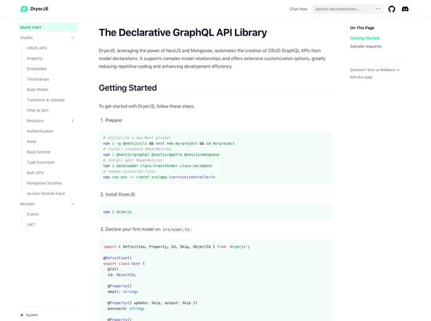Click the page title heading
The height and width of the screenshot is (321, 431).
pos(183,33)
